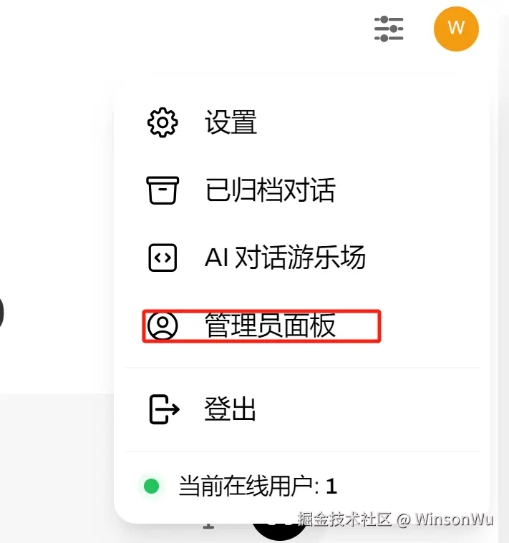
Task: Click the partially hidden icon at bottom edge
Action: pyautogui.click(x=208, y=527)
